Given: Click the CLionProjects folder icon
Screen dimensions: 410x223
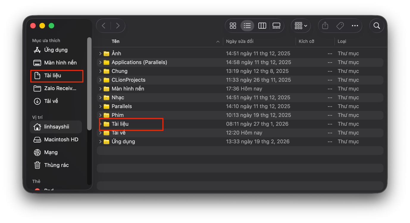Looking at the screenshot, I should coord(107,80).
